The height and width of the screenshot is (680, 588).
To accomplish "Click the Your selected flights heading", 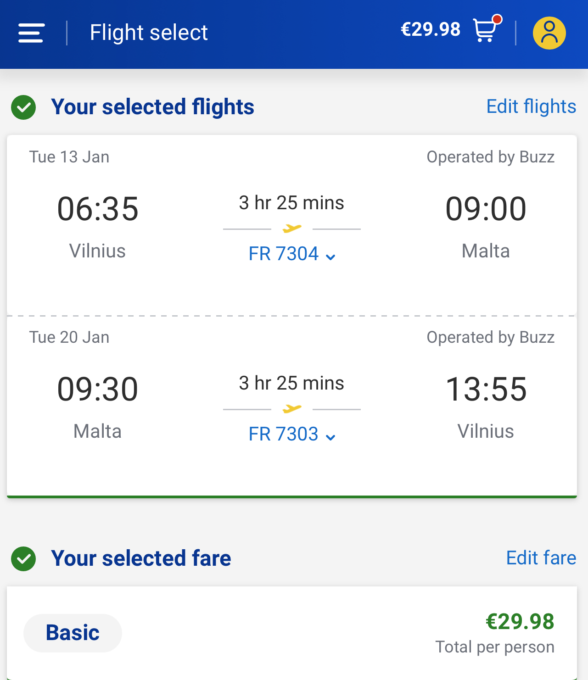I will click(152, 107).
